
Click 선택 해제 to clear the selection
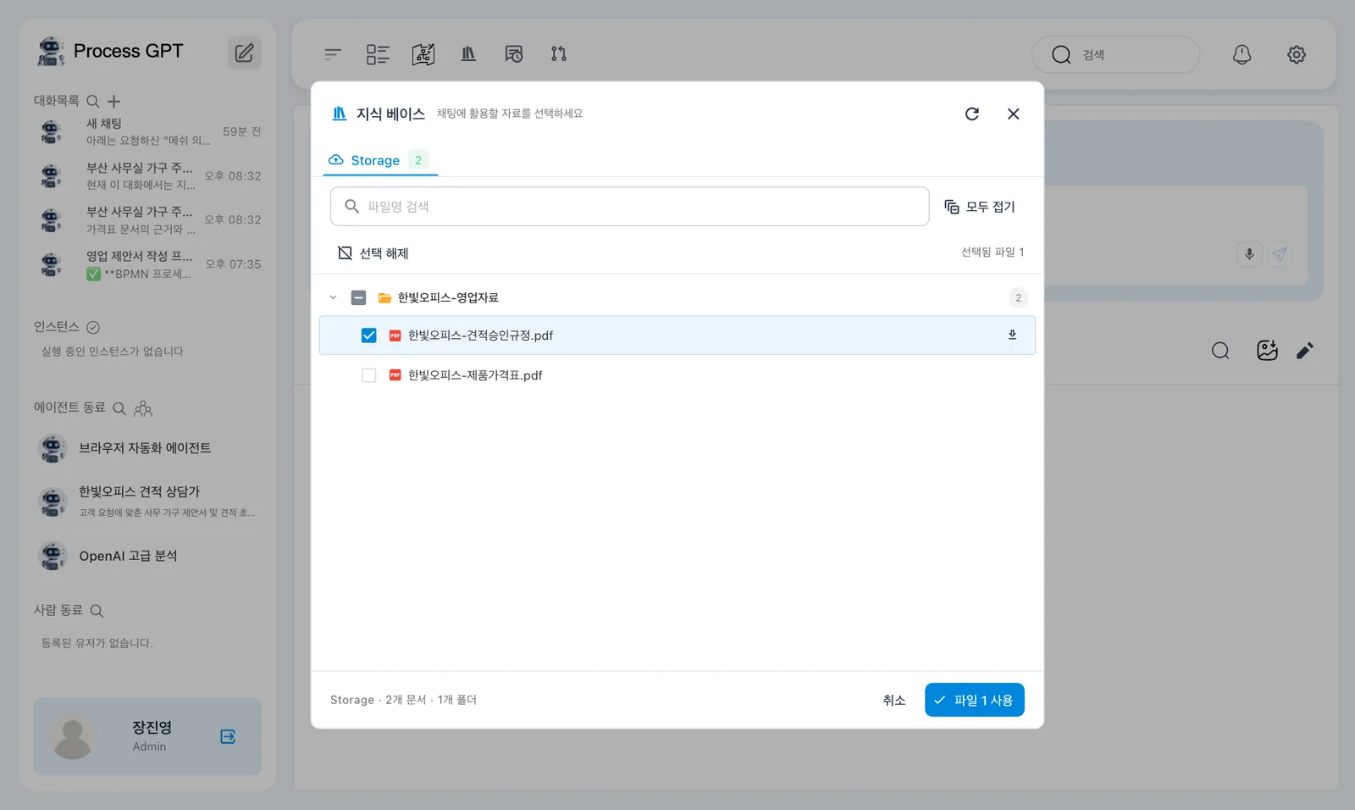click(373, 253)
